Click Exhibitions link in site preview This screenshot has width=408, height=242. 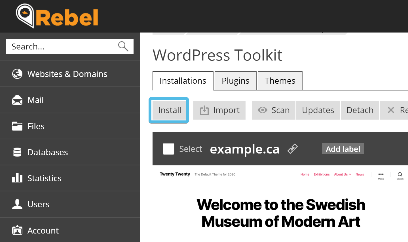pyautogui.click(x=322, y=174)
